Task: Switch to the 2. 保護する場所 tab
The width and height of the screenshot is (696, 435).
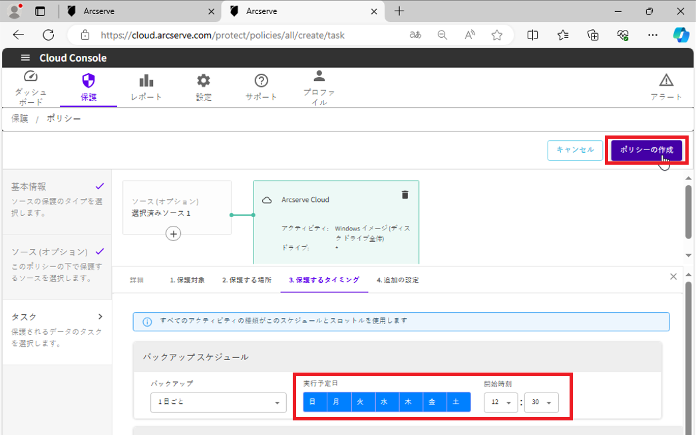Action: pyautogui.click(x=246, y=280)
